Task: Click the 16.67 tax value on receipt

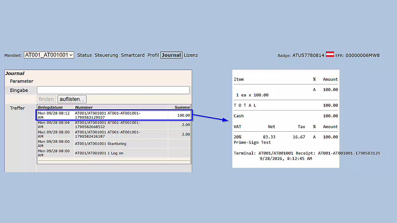Action: pos(299,137)
